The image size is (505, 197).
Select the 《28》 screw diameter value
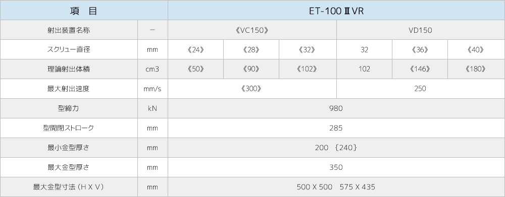pos(251,49)
